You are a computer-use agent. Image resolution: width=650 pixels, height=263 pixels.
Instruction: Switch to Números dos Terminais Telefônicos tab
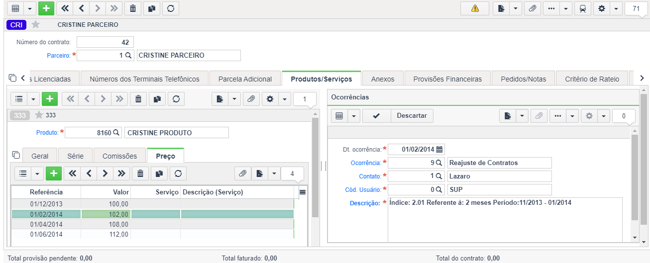[x=144, y=79]
